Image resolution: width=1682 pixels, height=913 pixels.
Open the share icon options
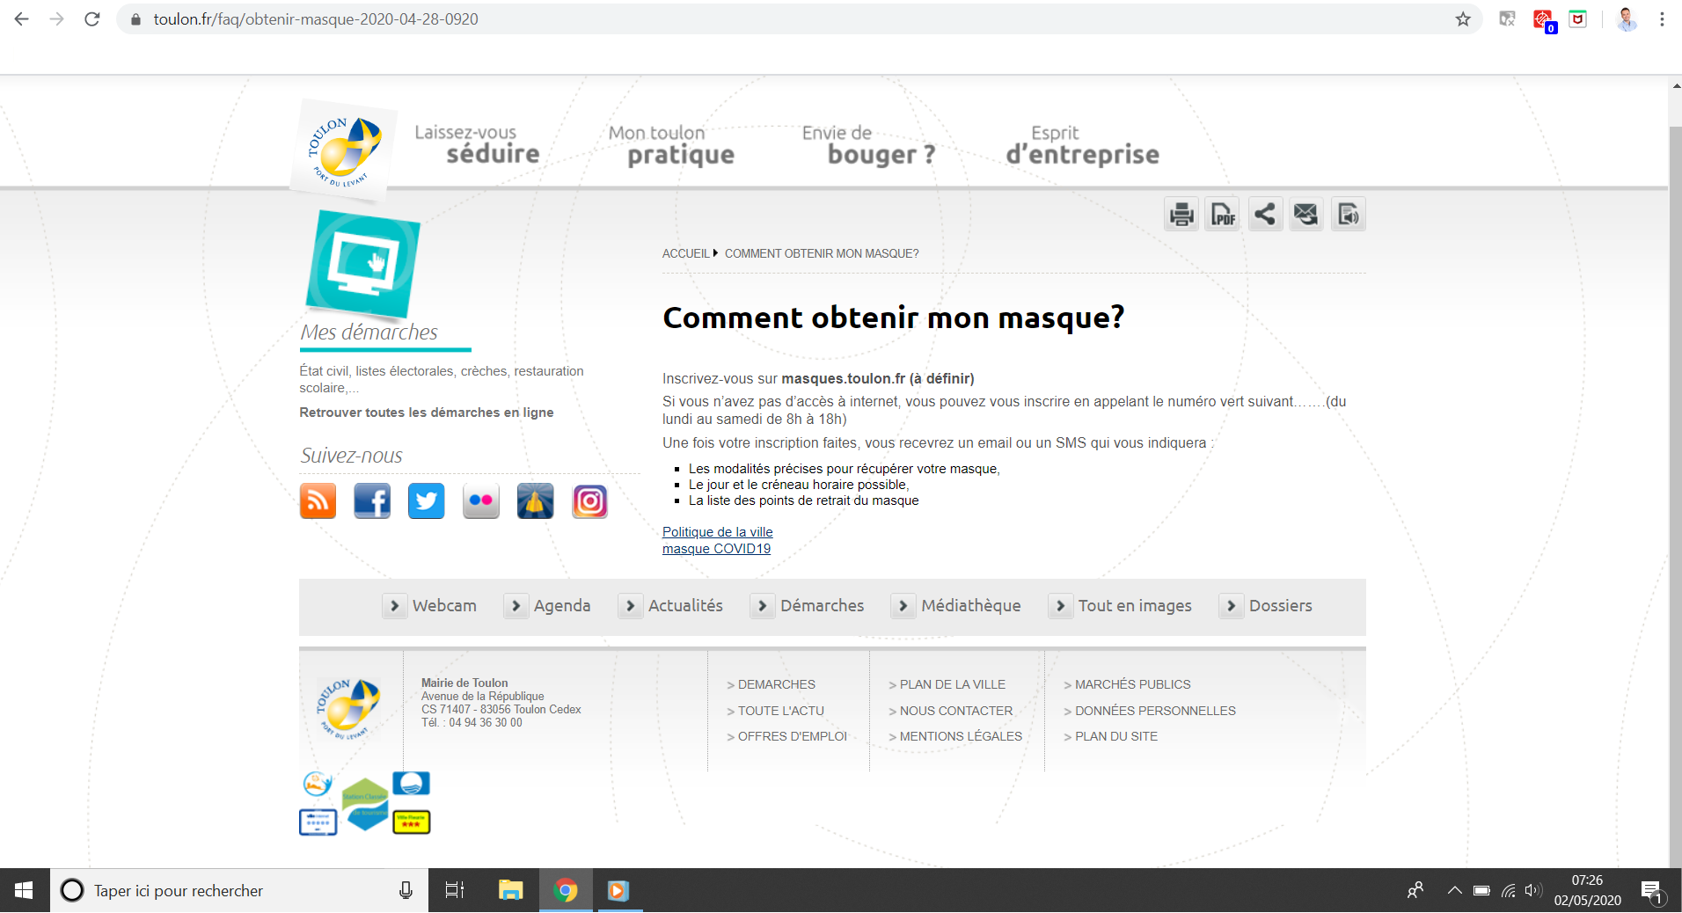pos(1264,214)
